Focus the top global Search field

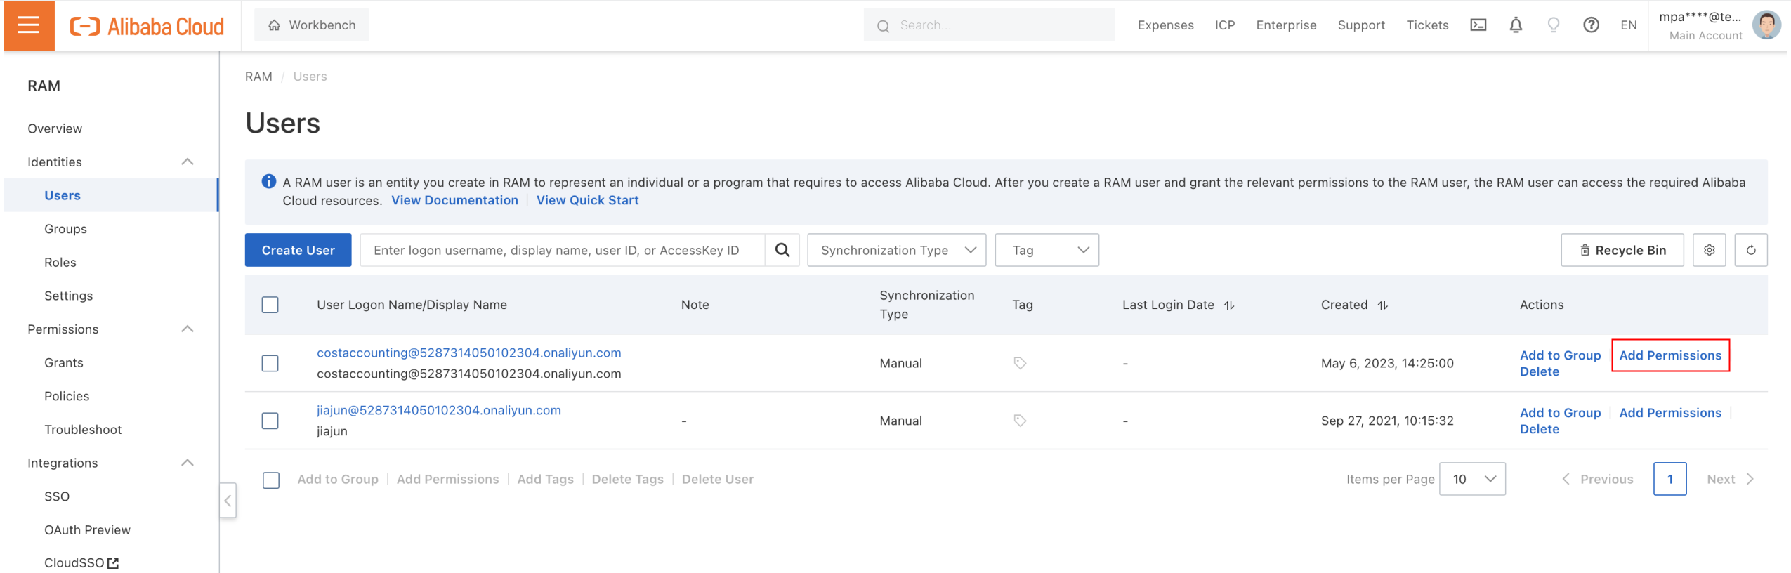(x=989, y=25)
